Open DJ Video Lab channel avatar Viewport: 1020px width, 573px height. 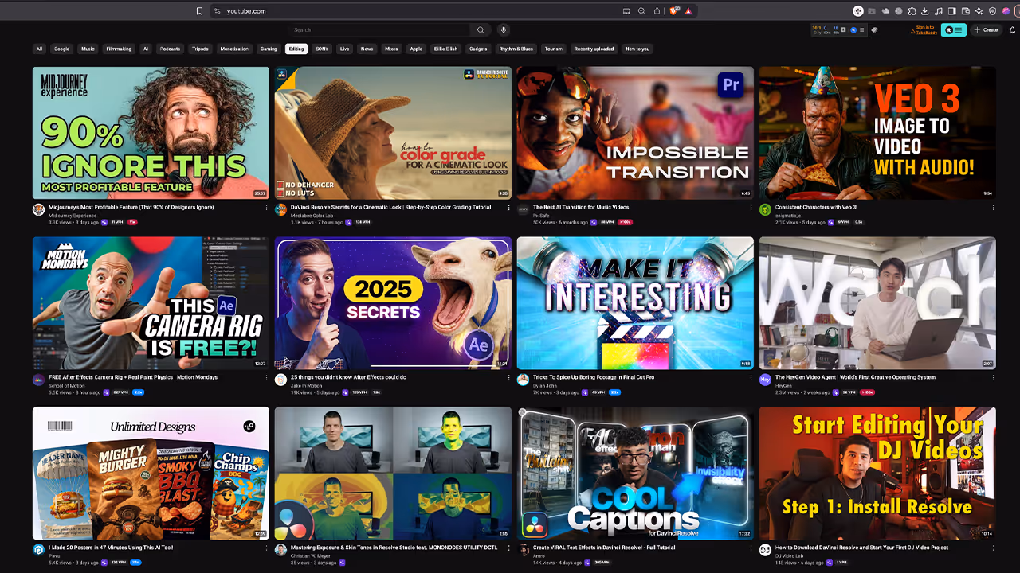(765, 550)
